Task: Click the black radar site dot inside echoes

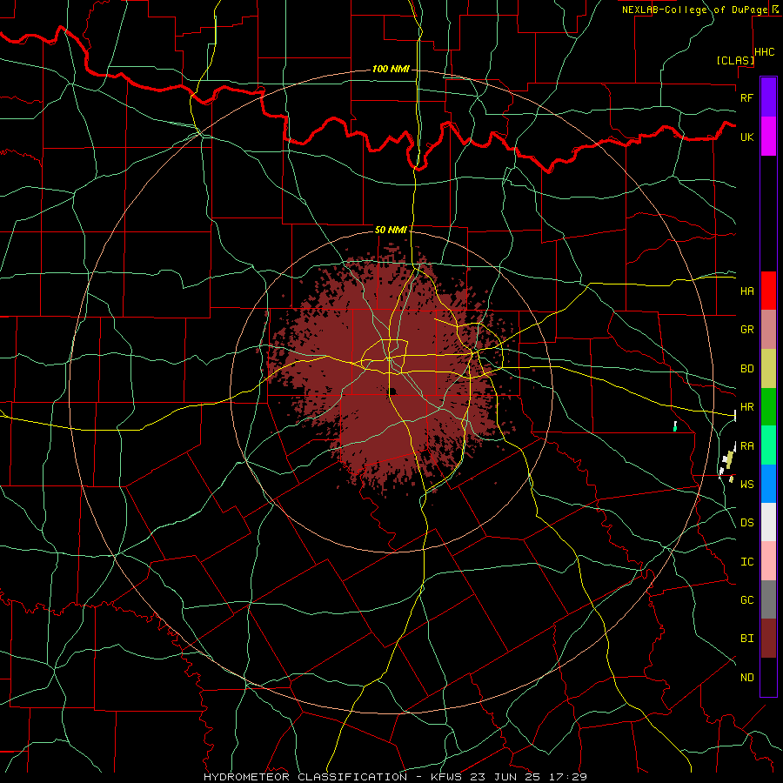Action: [392, 391]
